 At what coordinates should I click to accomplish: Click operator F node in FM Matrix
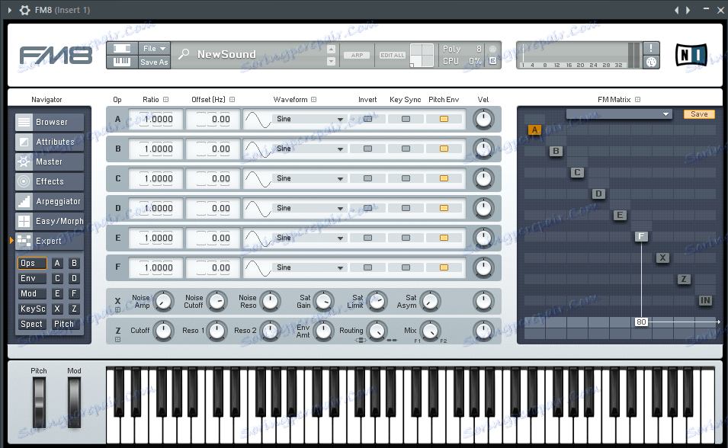point(641,236)
